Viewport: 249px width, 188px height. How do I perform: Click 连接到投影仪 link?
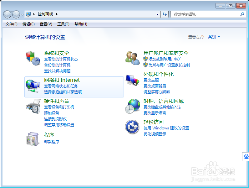pyautogui.click(x=55, y=119)
